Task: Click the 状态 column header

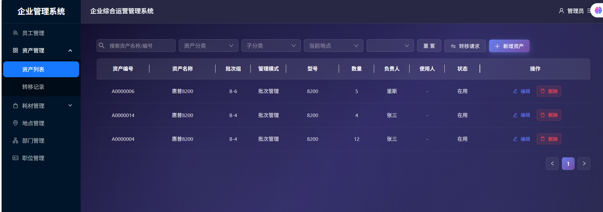Action: [462, 69]
